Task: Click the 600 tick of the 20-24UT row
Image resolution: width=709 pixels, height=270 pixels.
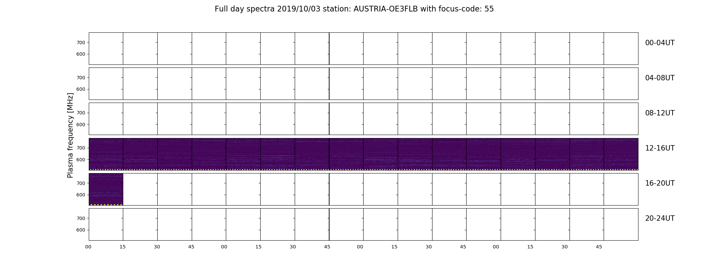Action: [81, 230]
